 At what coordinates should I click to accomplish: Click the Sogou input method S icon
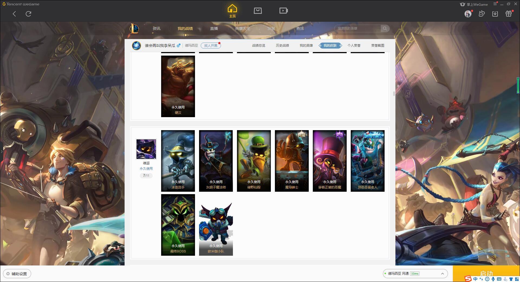point(468,278)
